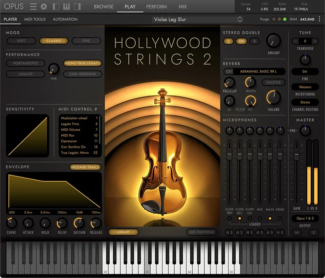Switch to the Perform page

coord(156,7)
